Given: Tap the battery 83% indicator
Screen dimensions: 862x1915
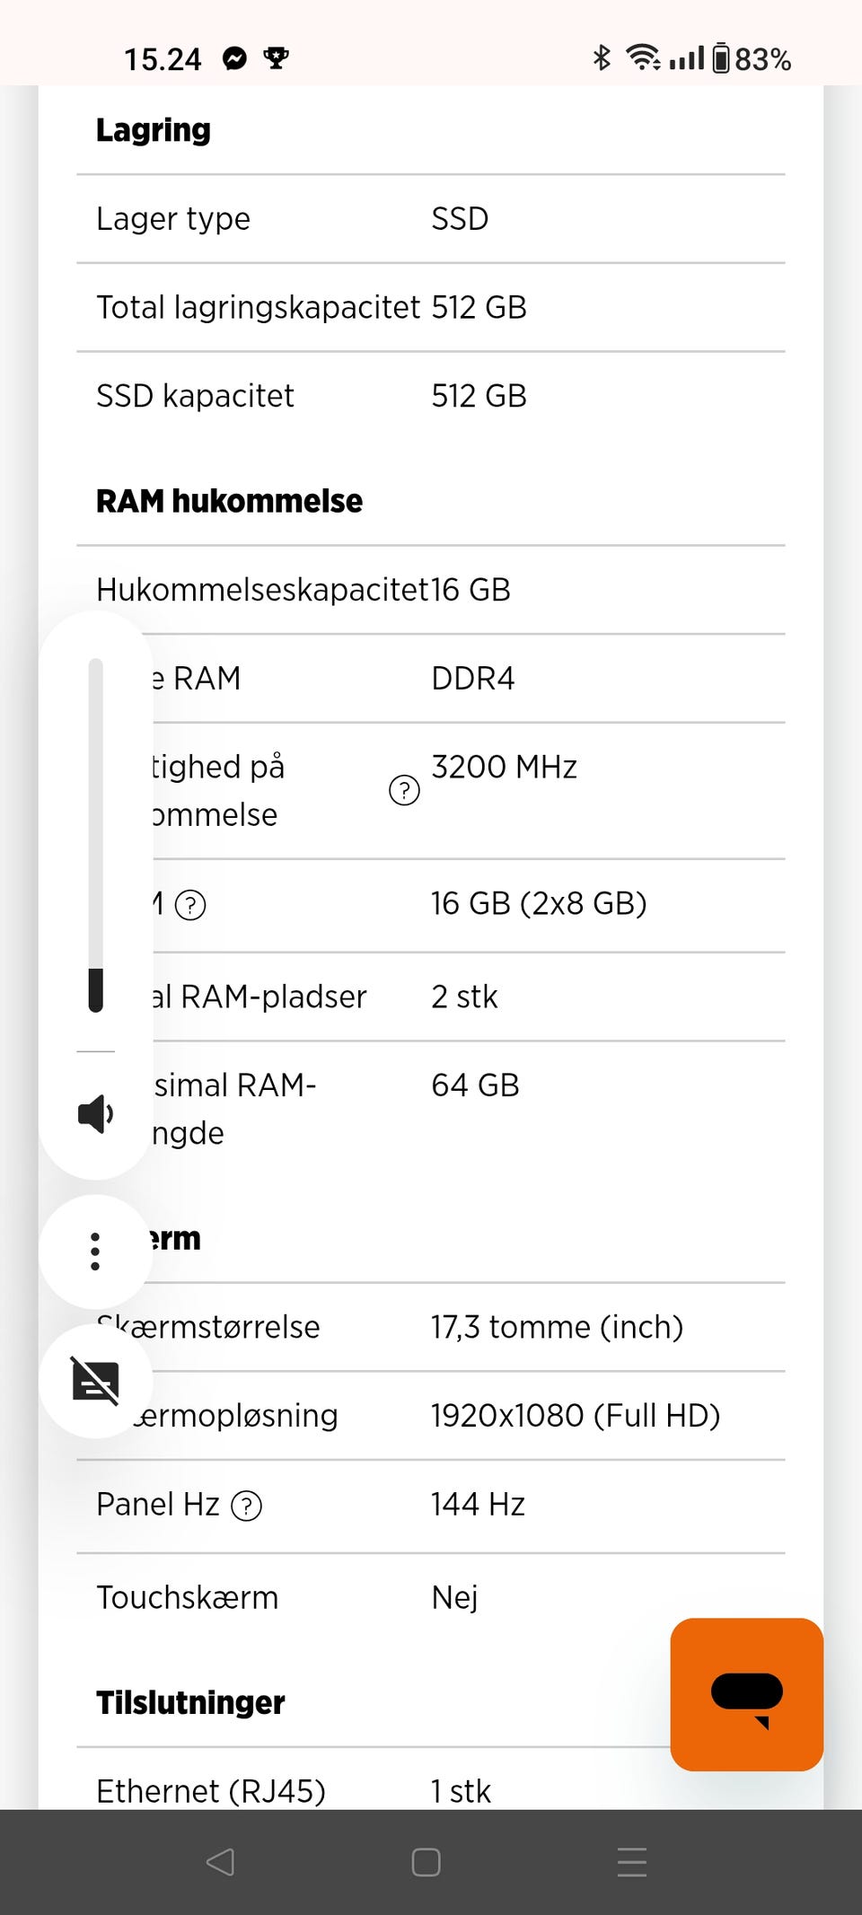Looking at the screenshot, I should (752, 59).
